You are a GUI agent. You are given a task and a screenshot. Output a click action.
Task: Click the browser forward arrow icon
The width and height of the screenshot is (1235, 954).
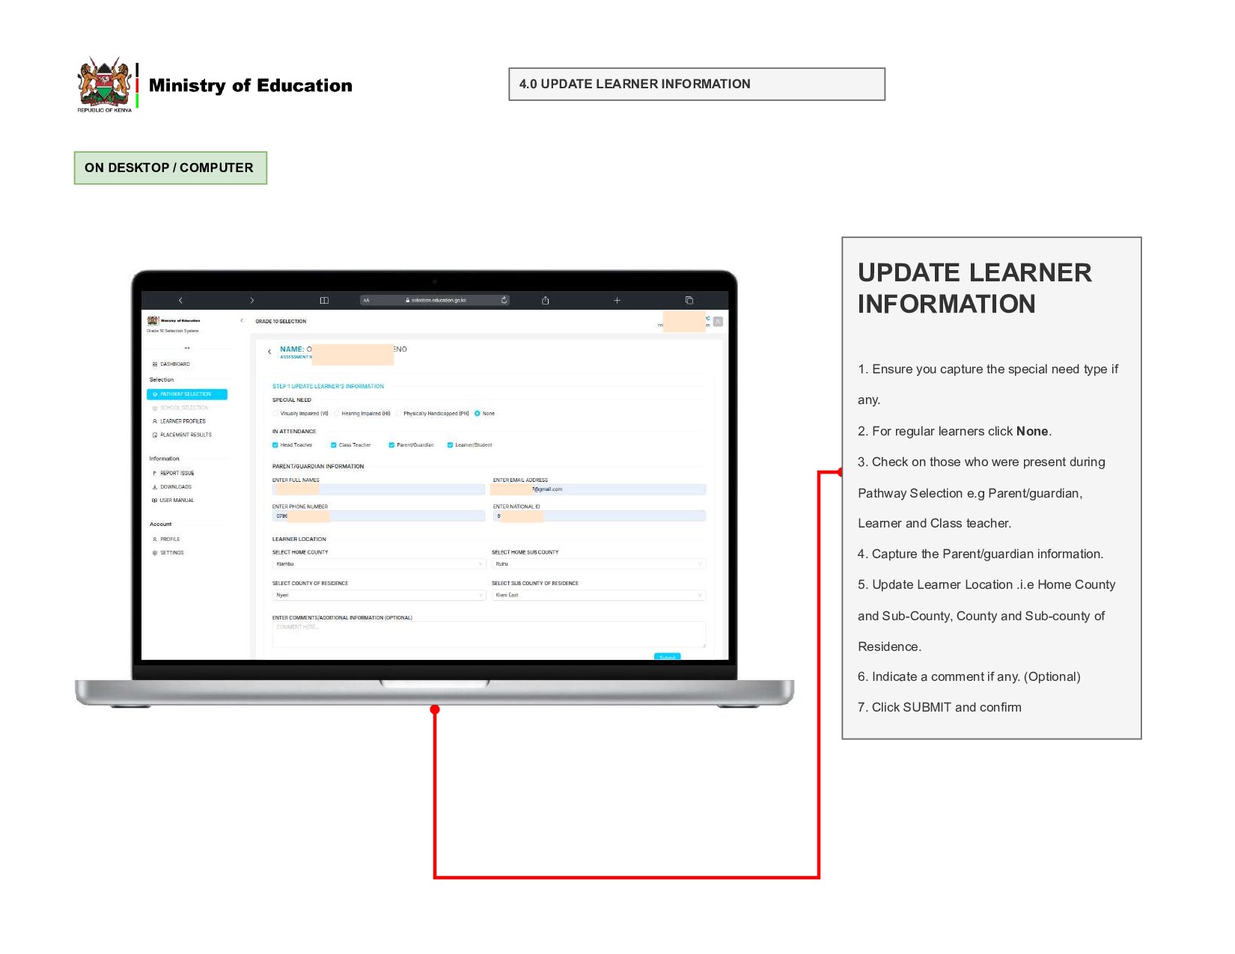pyautogui.click(x=252, y=300)
